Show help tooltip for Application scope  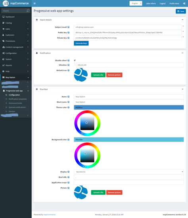point(69,183)
